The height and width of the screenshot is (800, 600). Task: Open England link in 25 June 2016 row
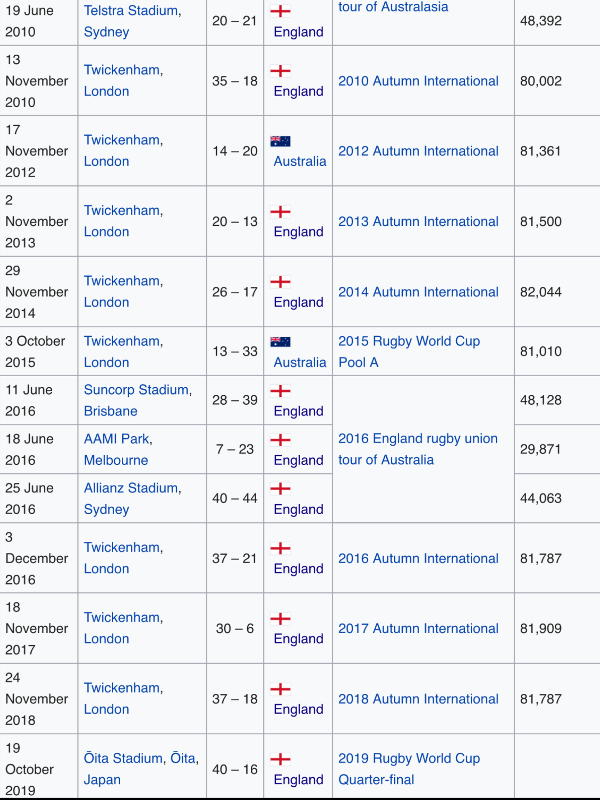tap(298, 509)
